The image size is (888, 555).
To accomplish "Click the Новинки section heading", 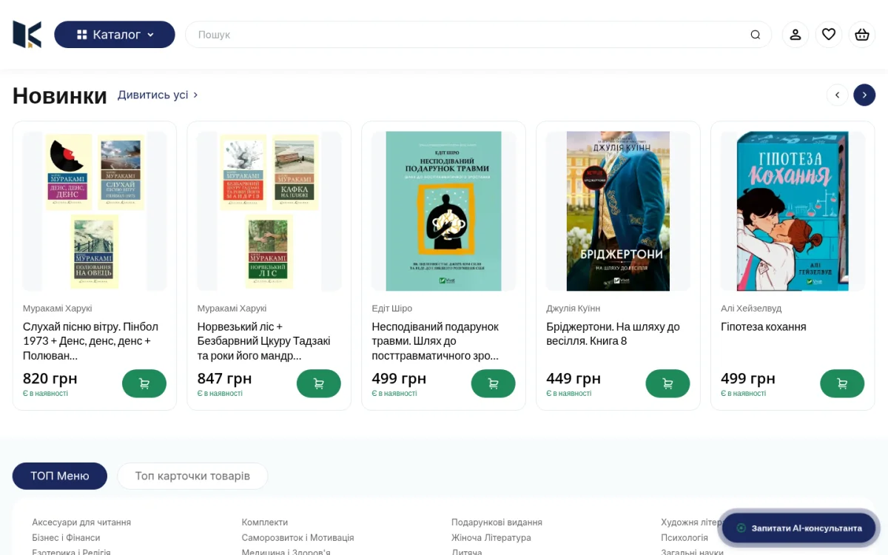I will click(x=60, y=95).
